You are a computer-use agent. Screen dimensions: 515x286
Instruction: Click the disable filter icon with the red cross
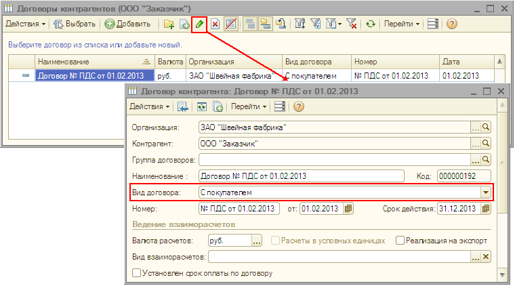[352, 24]
